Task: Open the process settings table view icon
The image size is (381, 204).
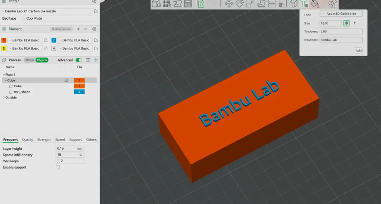Action: pyautogui.click(x=88, y=60)
